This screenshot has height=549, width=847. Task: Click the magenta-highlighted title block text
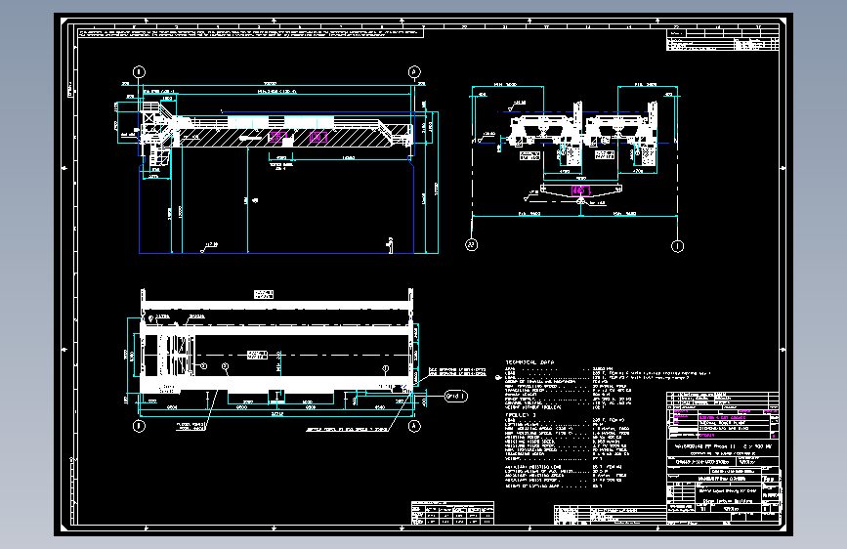pyautogui.click(x=722, y=418)
